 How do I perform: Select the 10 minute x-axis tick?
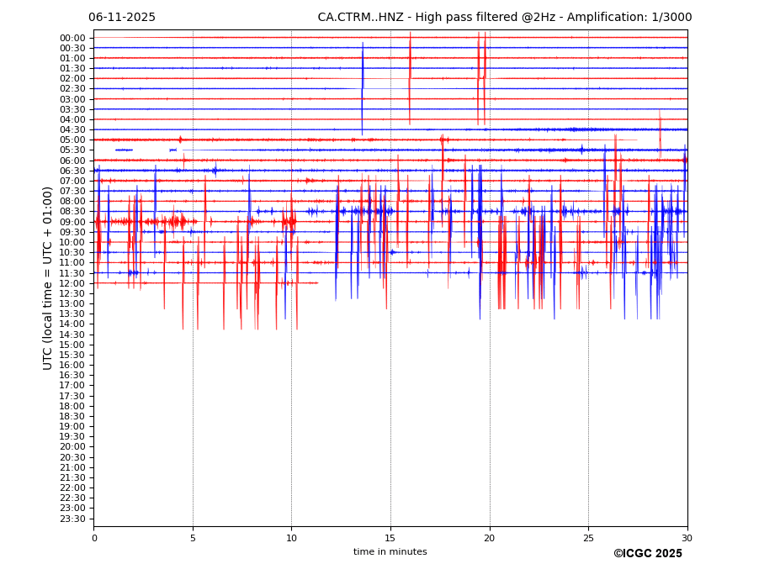click(x=291, y=538)
